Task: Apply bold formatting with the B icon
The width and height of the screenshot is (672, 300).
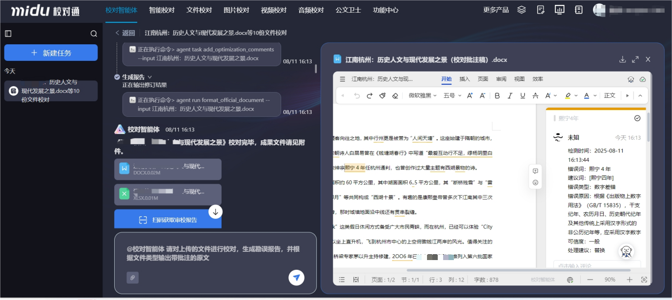Action: click(x=497, y=95)
